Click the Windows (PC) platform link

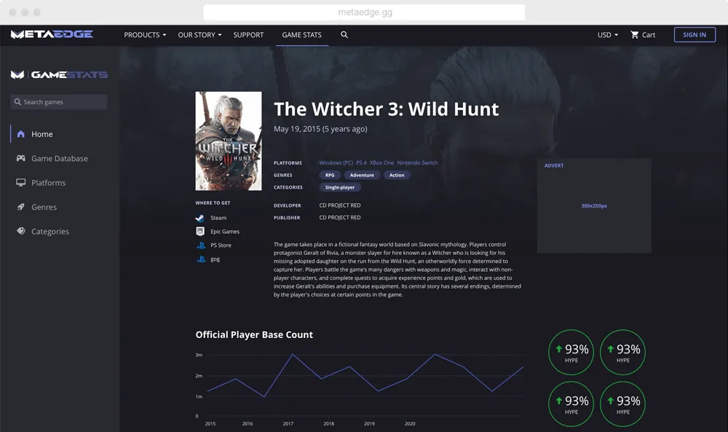[336, 162]
